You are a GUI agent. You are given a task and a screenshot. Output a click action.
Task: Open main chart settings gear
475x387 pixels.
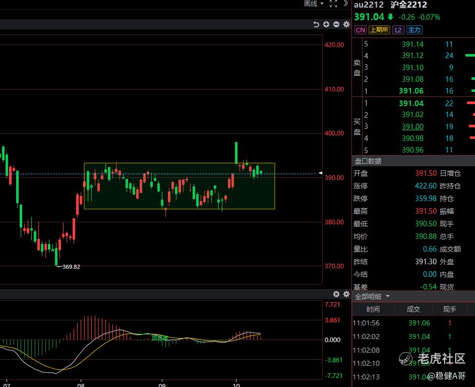point(346,24)
